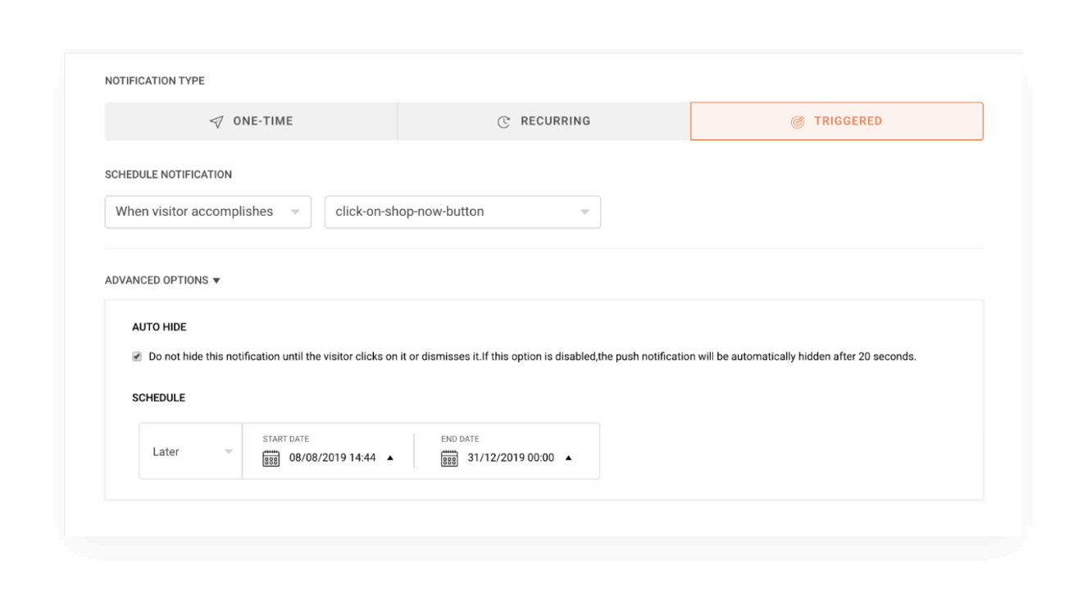Open the click-on-shop-now-button dropdown

click(x=462, y=212)
